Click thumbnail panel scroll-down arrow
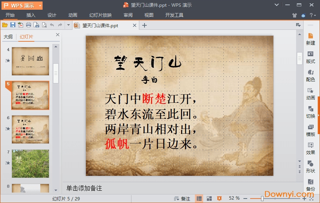The height and width of the screenshot is (203, 320). coord(56,190)
